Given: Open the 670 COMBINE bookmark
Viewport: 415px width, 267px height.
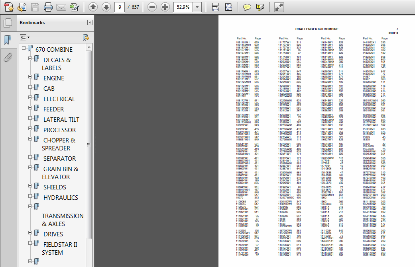Looking at the screenshot, I should click(x=54, y=50).
